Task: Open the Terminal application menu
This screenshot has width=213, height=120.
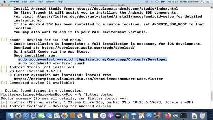Action: tap(14, 2)
